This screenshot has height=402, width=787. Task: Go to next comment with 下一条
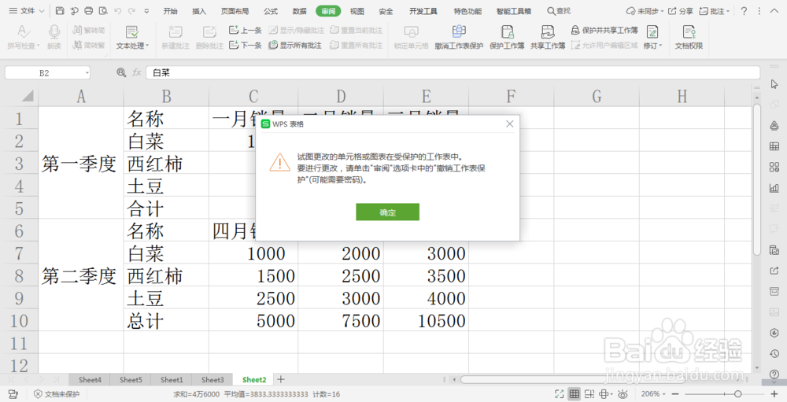click(246, 45)
